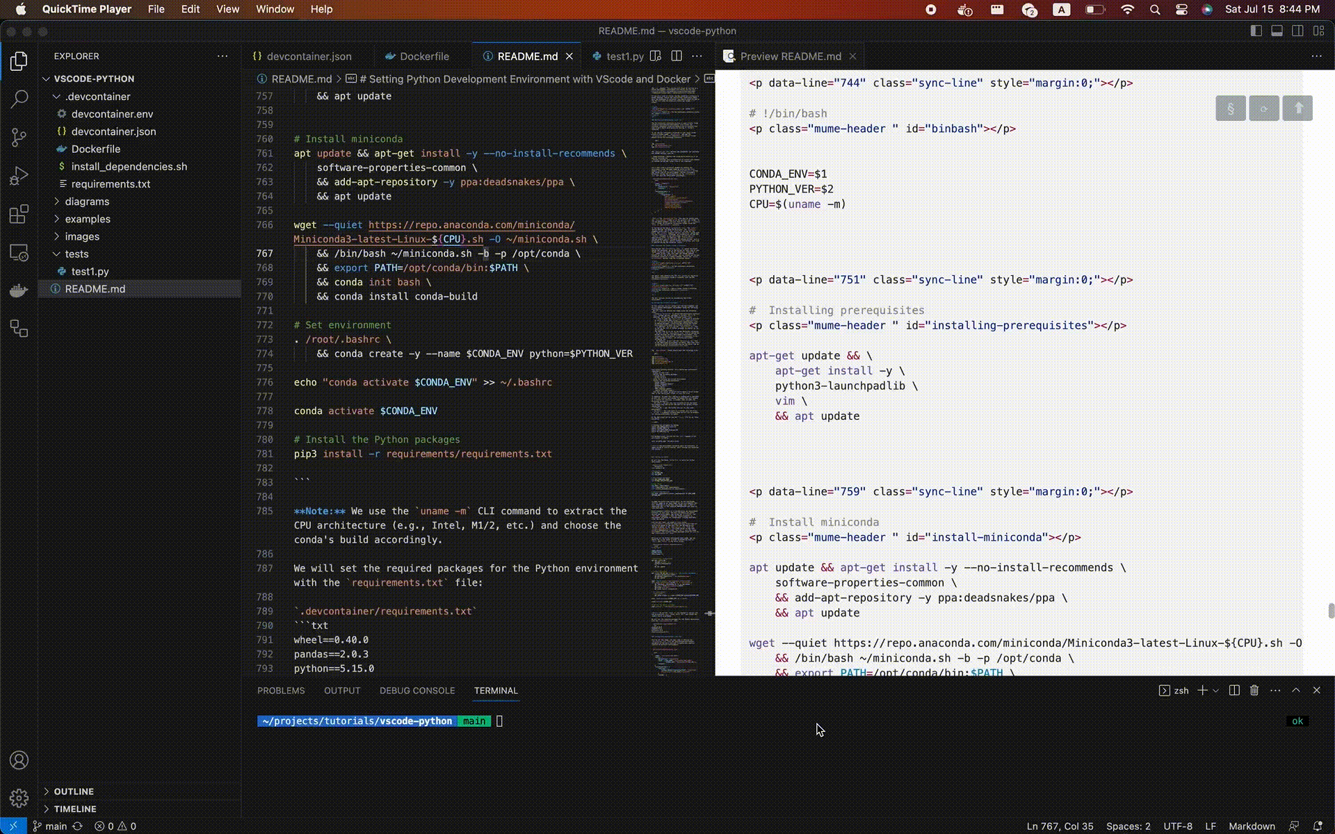This screenshot has height=834, width=1335.
Task: Open editor more actions ellipsis
Action: 697,56
